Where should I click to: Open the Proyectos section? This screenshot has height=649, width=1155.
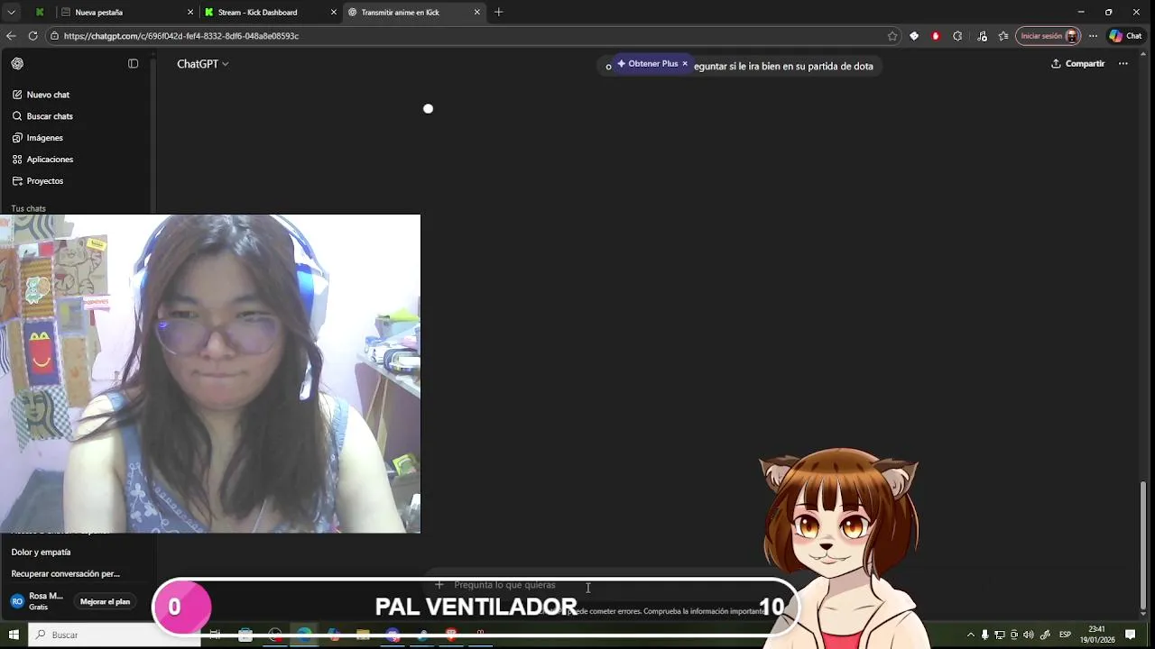[44, 181]
